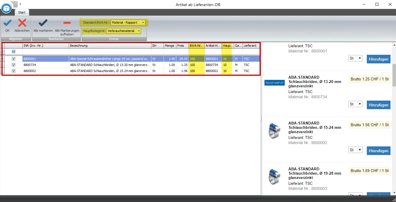Sort by Bezeichnung column header
This screenshot has height=202, width=396.
(x=110, y=46)
